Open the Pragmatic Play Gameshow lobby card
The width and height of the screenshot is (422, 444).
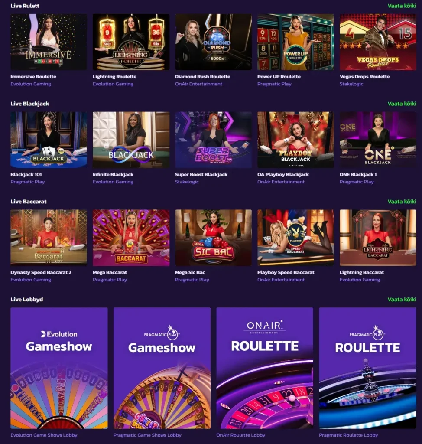tap(162, 368)
